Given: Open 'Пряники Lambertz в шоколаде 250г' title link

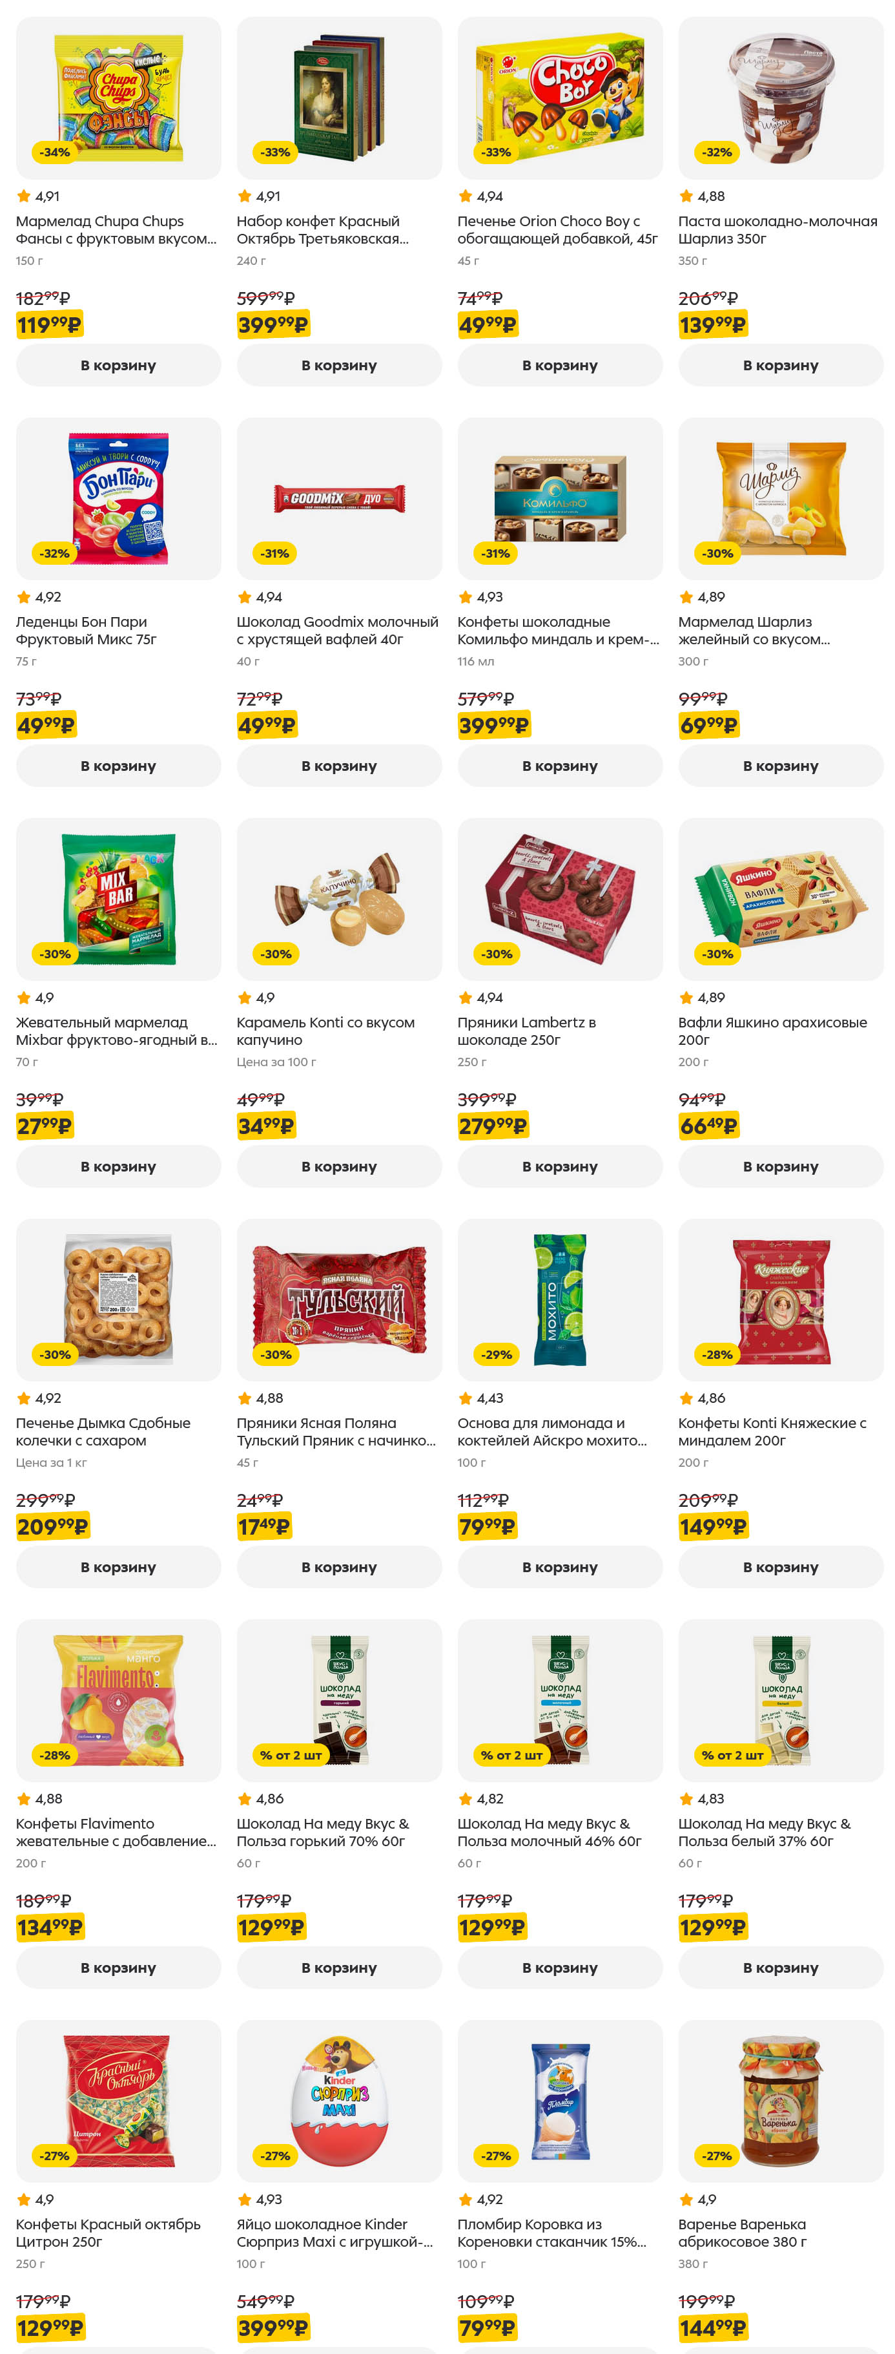Looking at the screenshot, I should coord(526,1031).
